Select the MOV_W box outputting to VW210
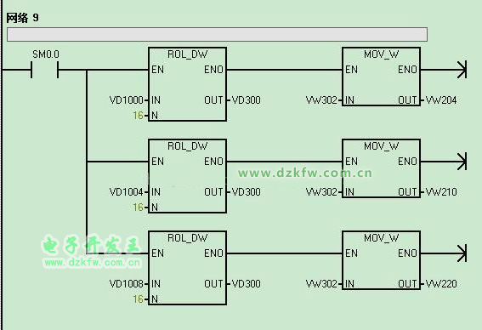 click(381, 168)
